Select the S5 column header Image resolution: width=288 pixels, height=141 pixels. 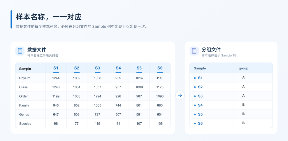(139, 68)
